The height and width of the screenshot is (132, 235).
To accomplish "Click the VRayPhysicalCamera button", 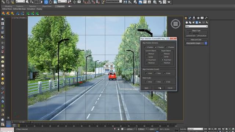I will (202, 36).
